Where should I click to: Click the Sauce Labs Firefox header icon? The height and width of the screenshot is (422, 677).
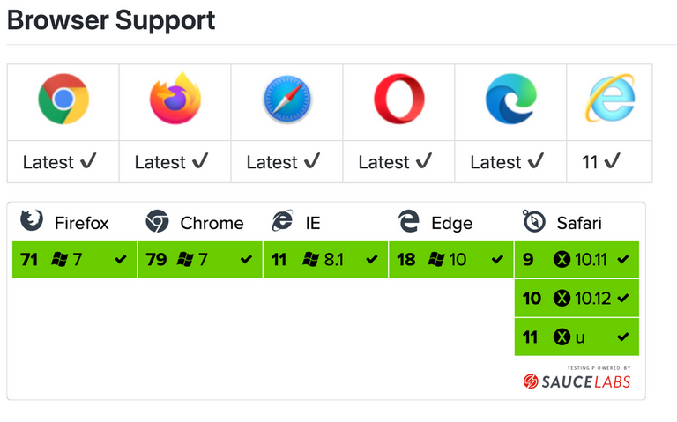(32, 221)
